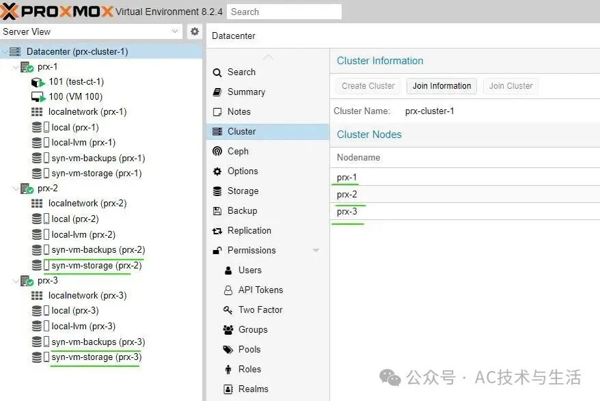Viewport: 600px width, 401px height.
Task: Go to API Tokens under Permissions
Action: click(x=260, y=290)
